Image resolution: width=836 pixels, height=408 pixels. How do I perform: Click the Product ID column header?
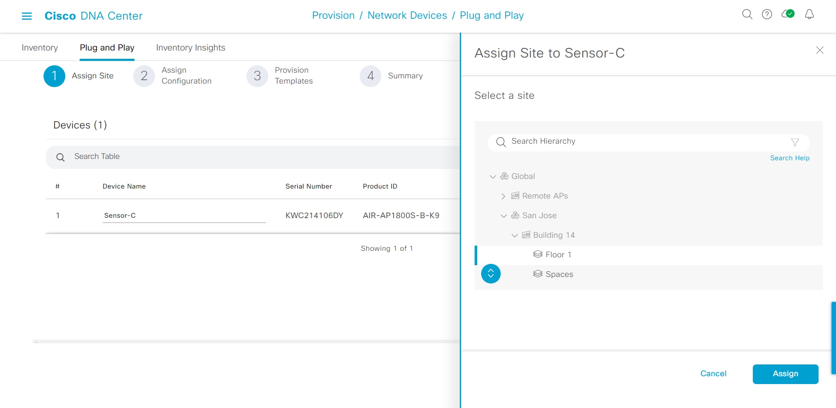(x=380, y=186)
